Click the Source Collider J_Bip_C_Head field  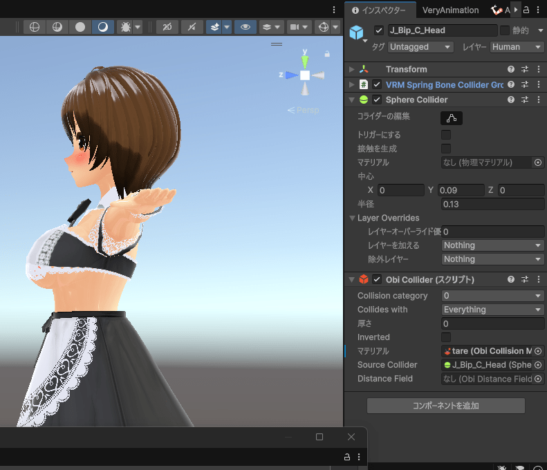[492, 365]
